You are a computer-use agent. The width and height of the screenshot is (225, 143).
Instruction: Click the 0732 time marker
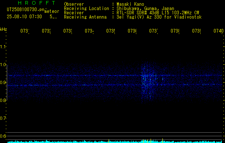(46, 31)
